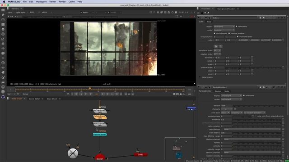Open rate channel dropdown
Screen dimensions: 289x162
[x=252, y=129]
